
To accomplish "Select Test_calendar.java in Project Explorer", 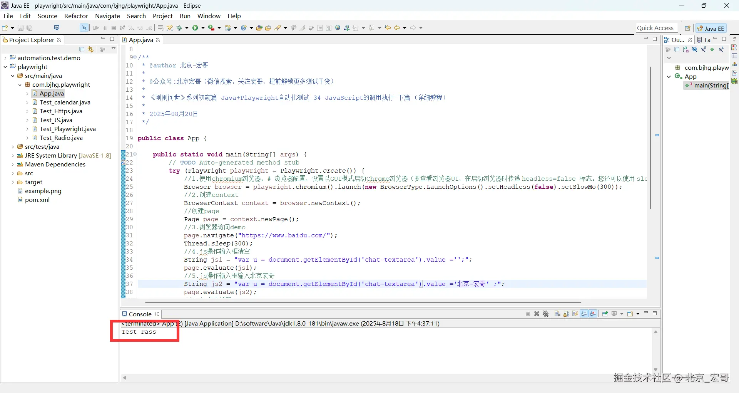I will [x=65, y=102].
